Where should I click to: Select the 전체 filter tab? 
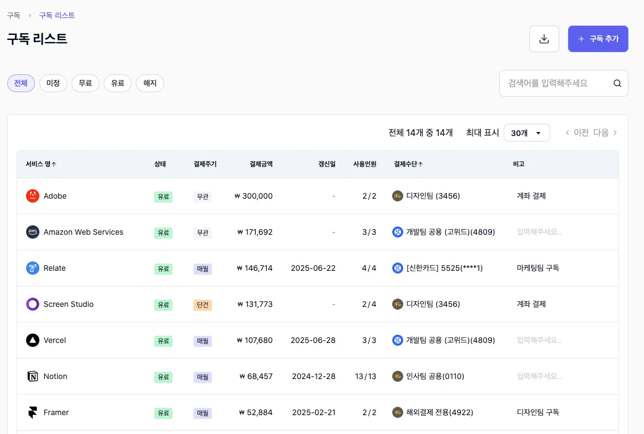21,83
